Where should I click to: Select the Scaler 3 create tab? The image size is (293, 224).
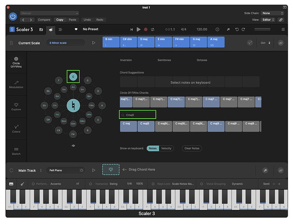pos(51,30)
